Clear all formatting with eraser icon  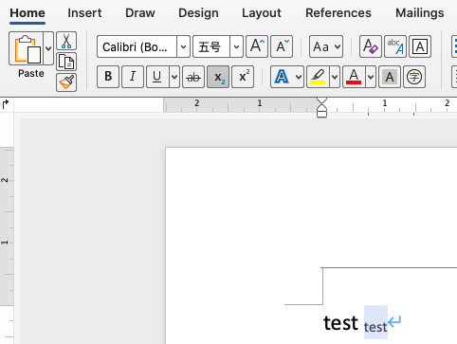click(x=371, y=46)
